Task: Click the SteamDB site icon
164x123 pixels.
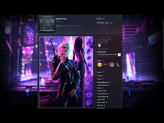Action: coord(104,99)
